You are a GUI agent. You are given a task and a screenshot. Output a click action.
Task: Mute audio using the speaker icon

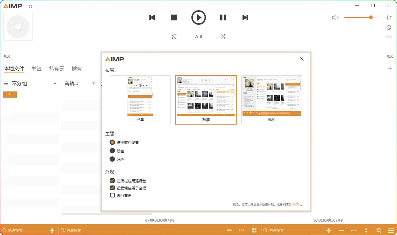coord(335,17)
